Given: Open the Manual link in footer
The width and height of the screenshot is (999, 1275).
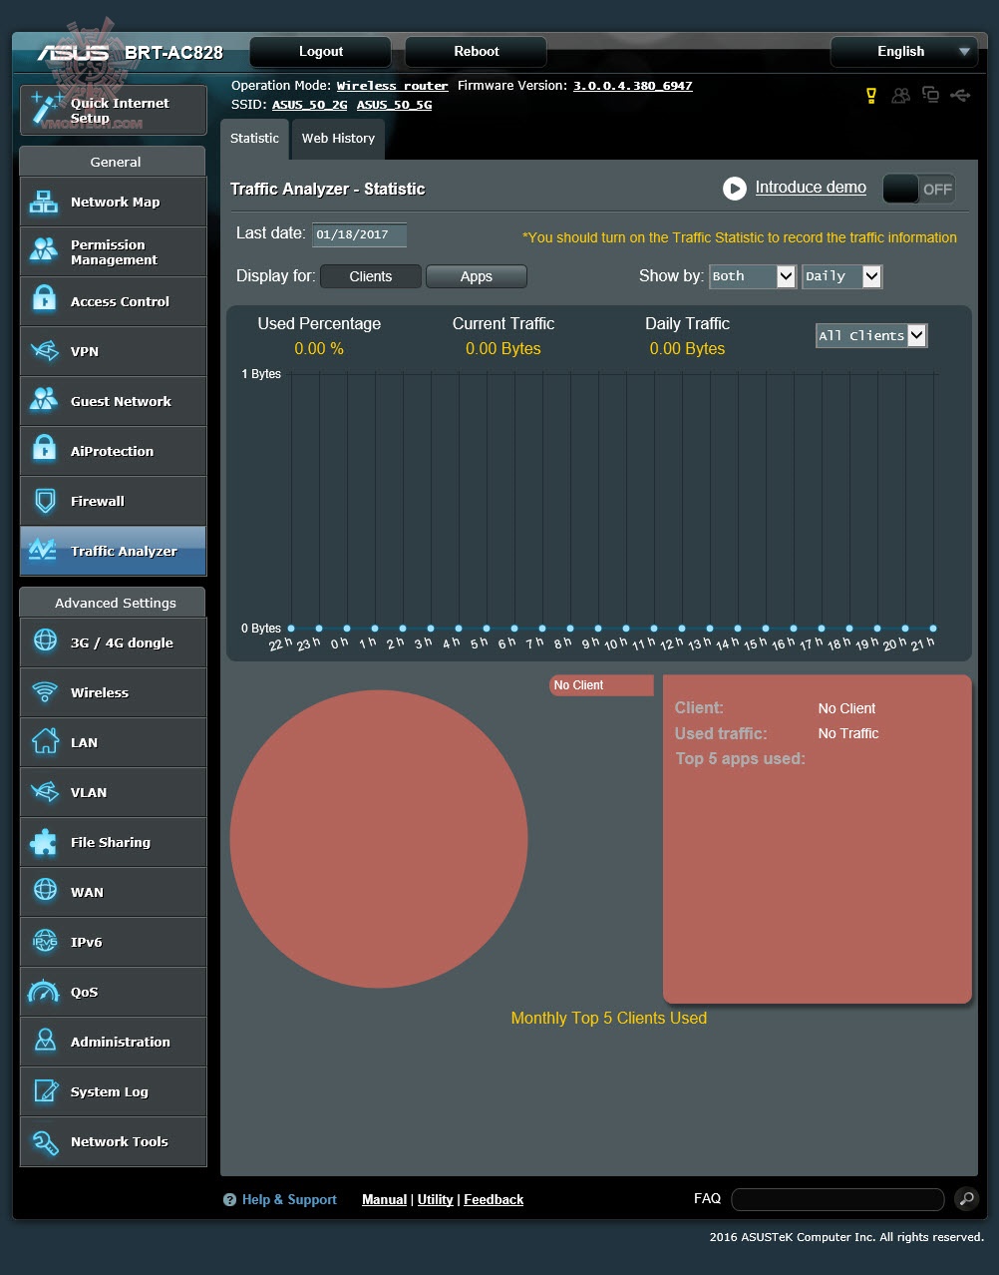Looking at the screenshot, I should pos(384,1200).
